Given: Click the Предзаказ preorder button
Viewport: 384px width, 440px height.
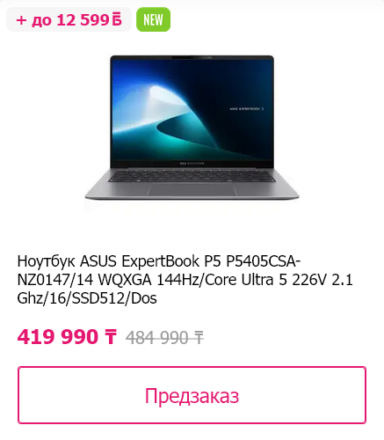Looking at the screenshot, I should click(x=192, y=395).
